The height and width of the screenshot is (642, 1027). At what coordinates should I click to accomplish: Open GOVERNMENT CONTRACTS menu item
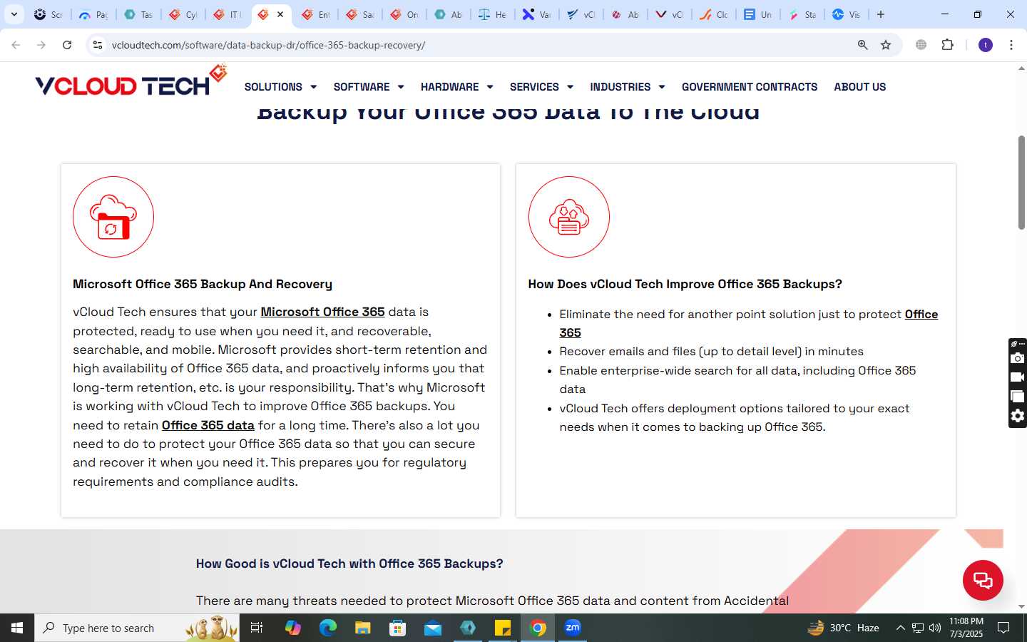(750, 87)
